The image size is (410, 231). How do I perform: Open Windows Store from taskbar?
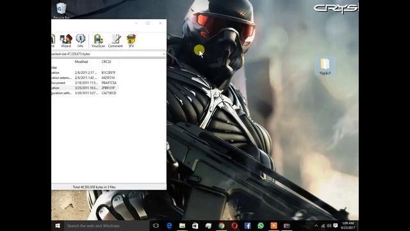pyautogui.click(x=195, y=226)
